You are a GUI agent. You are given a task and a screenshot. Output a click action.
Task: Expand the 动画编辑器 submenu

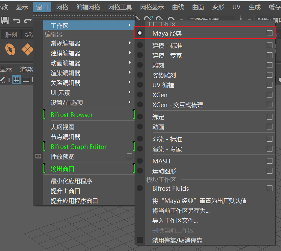point(89,63)
